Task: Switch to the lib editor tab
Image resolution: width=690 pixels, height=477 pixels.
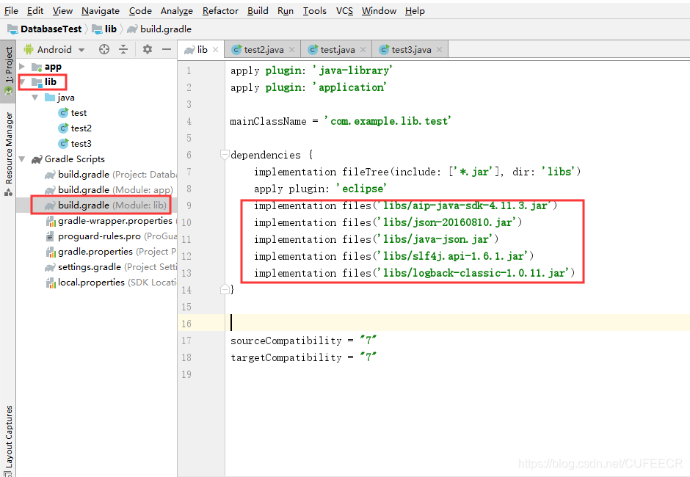Action: [x=201, y=50]
